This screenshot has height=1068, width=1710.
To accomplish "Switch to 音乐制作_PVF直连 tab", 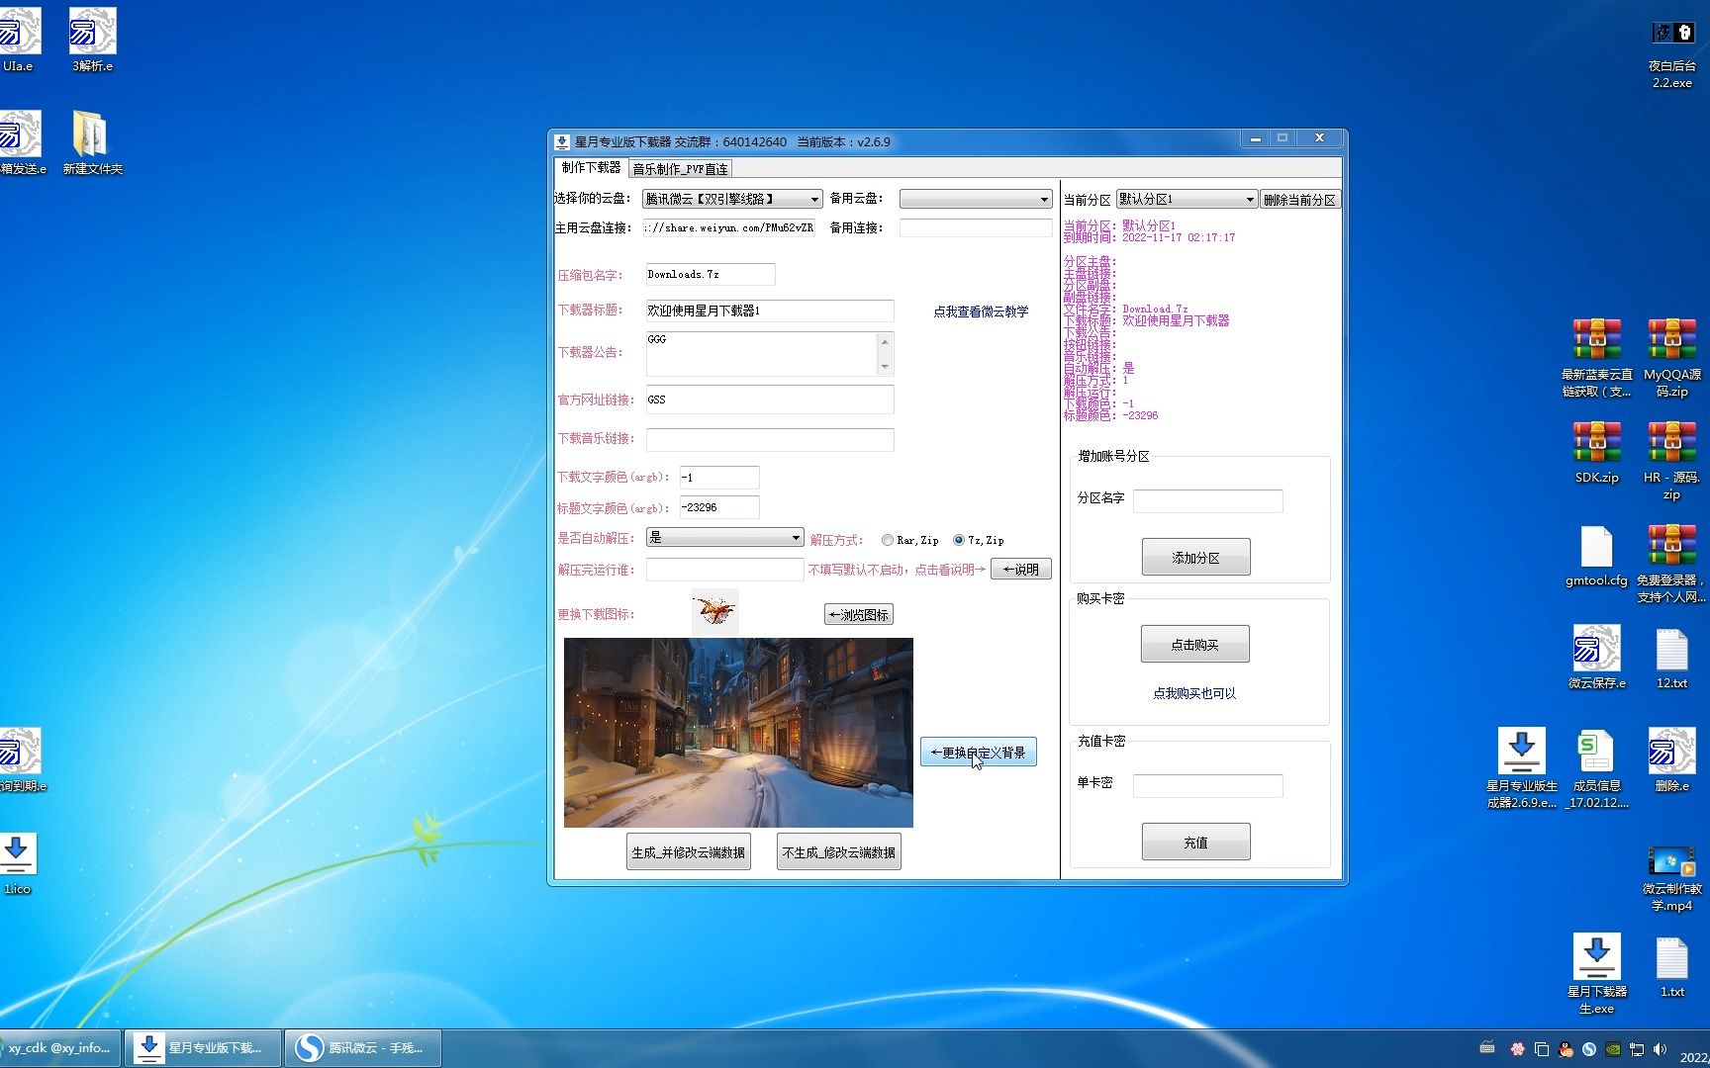I will click(x=680, y=169).
